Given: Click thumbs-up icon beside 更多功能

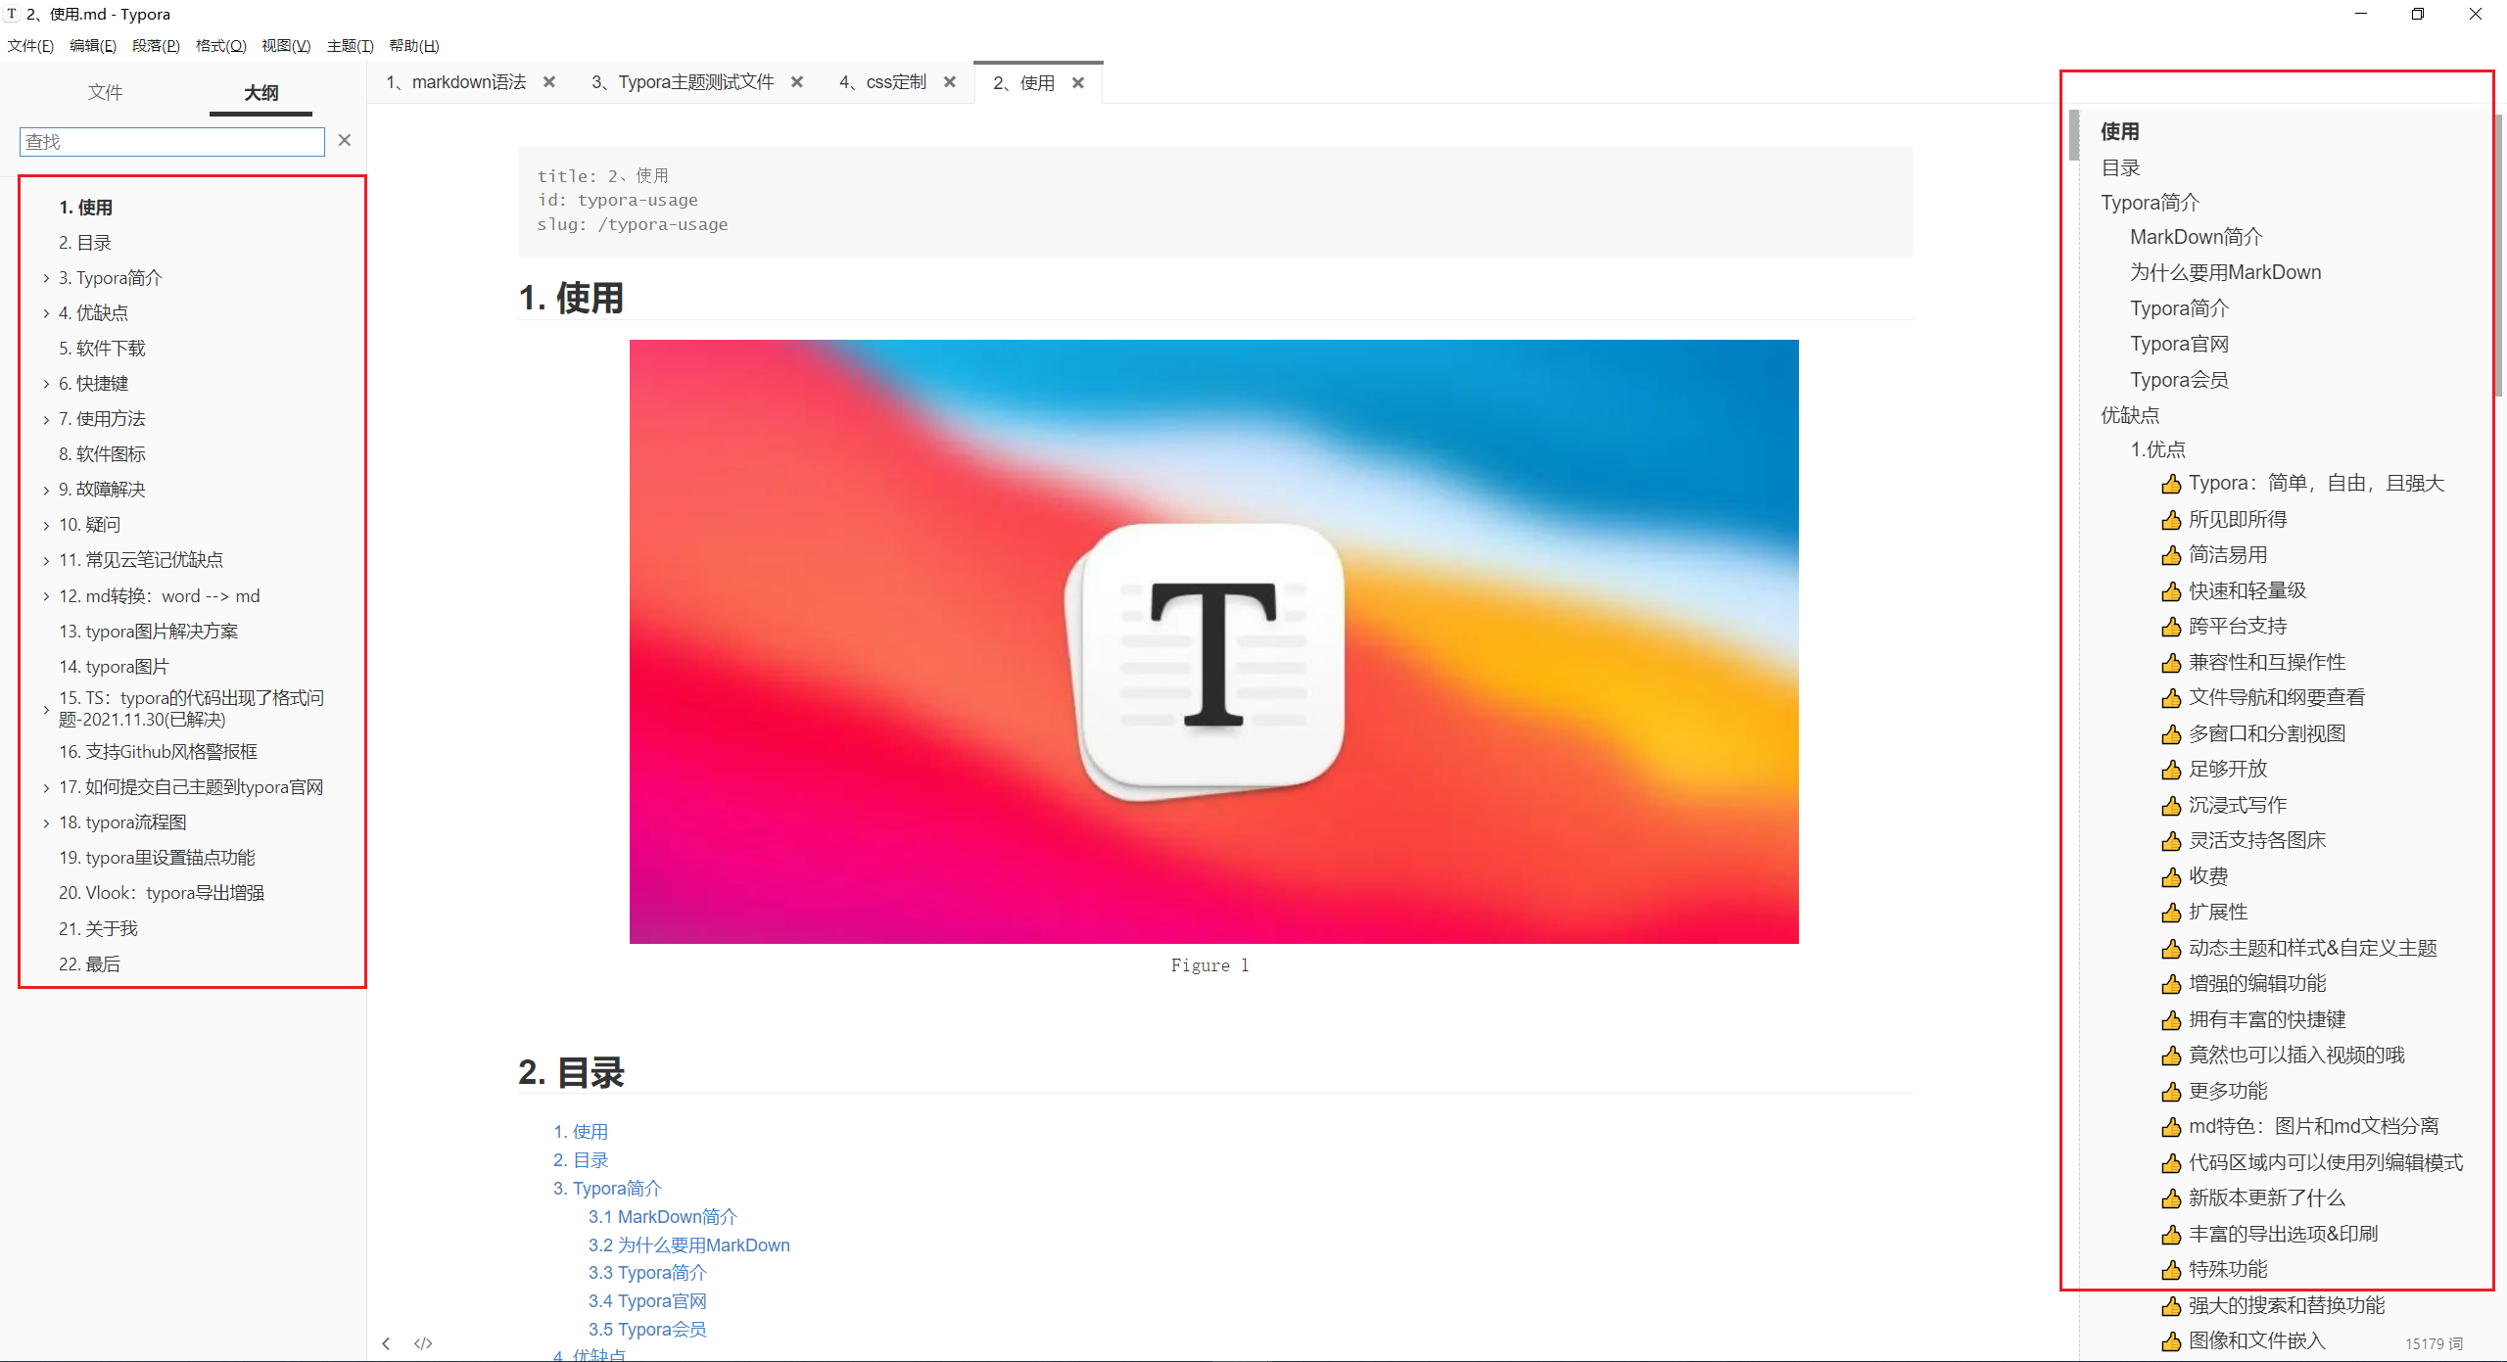Looking at the screenshot, I should click(2171, 1092).
